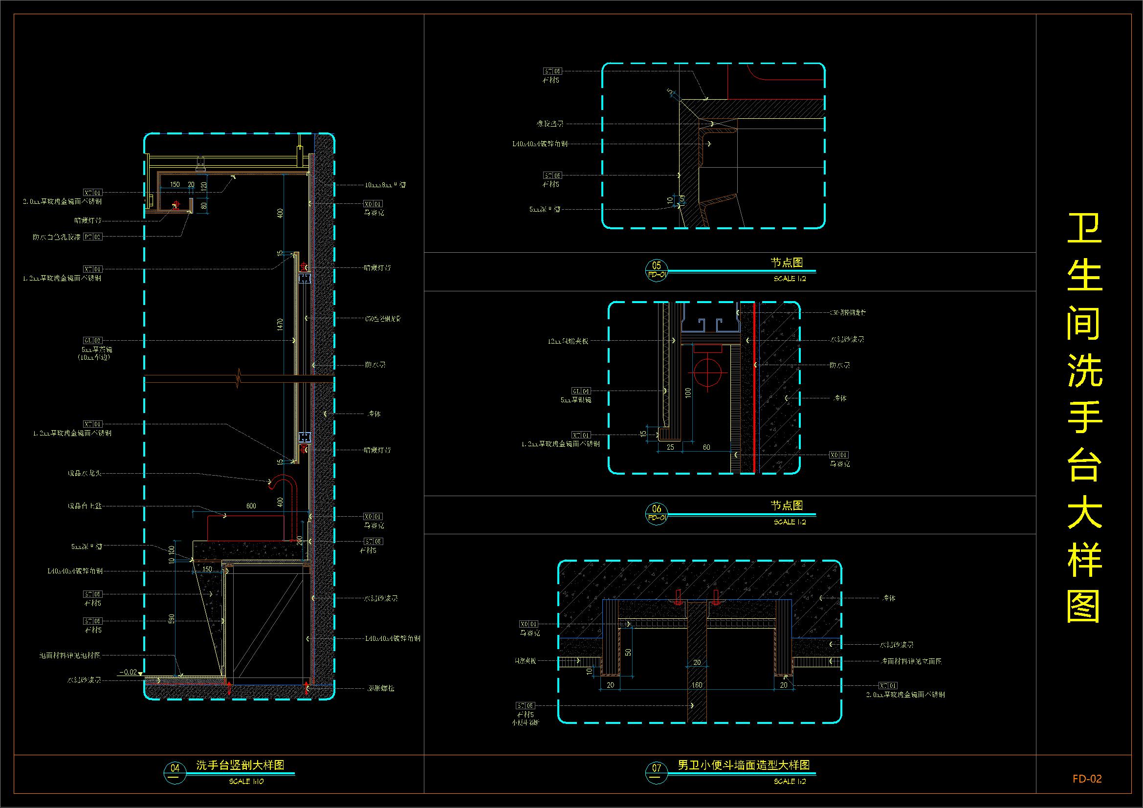This screenshot has width=1143, height=808.
Task: Select the sheet number FD-02
Action: point(1087,779)
